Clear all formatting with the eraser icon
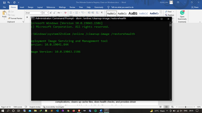Viewport: 202px width, 113px height. coord(65,13)
